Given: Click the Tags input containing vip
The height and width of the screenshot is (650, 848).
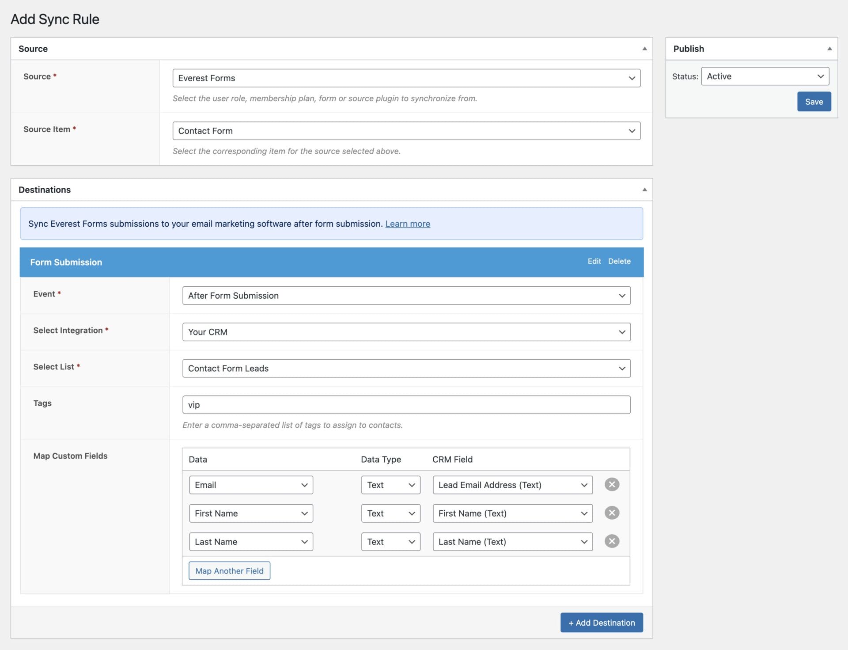Looking at the screenshot, I should coord(406,405).
